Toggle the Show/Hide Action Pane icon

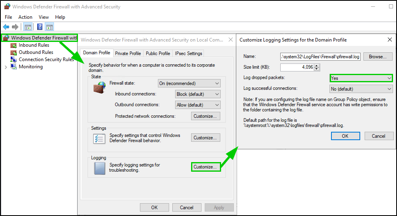[50, 27]
